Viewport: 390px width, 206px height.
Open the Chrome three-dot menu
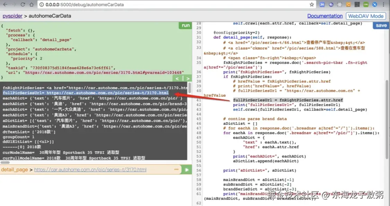pyautogui.click(x=384, y=5)
